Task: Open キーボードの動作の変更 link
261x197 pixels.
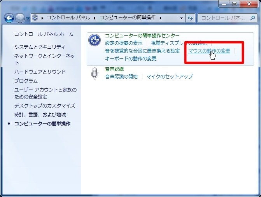Action: tap(131, 59)
